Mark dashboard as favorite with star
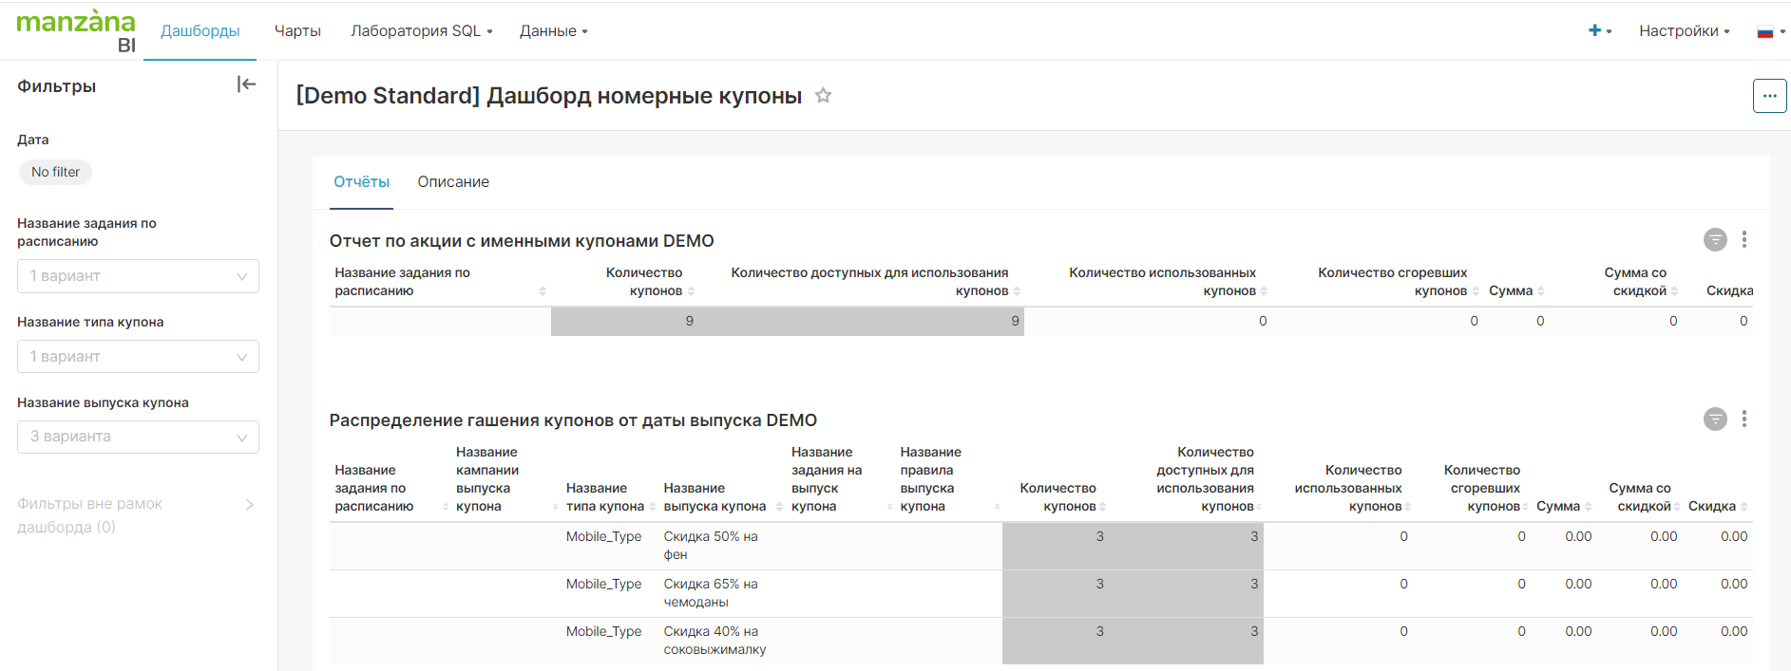Screen dimensions: 1791x671 pyautogui.click(x=823, y=96)
